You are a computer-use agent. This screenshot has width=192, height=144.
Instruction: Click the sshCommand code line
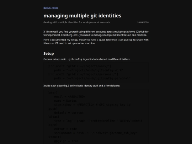click(x=96, y=133)
